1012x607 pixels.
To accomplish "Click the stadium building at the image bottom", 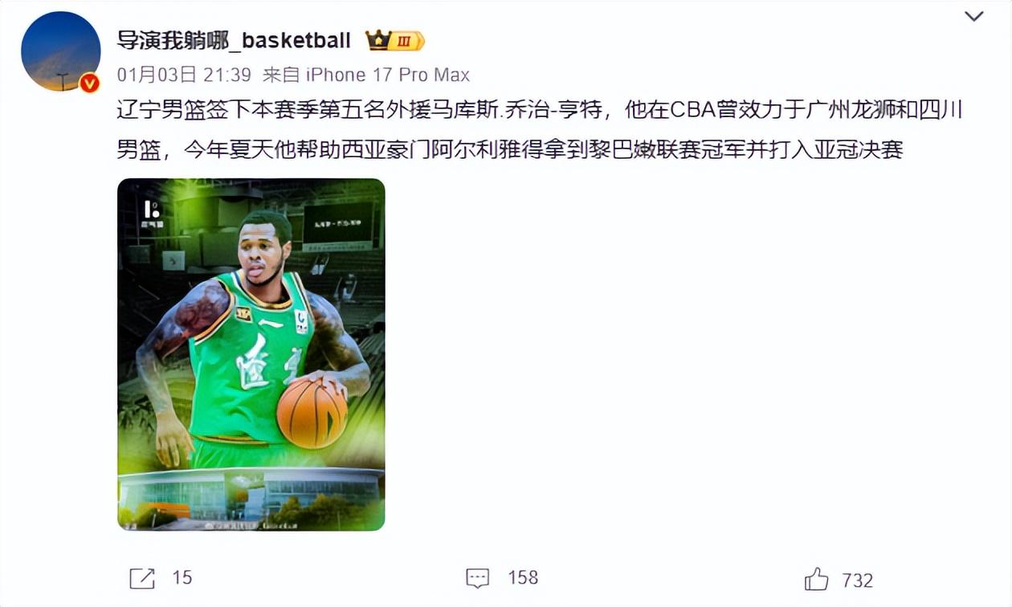I will (251, 495).
